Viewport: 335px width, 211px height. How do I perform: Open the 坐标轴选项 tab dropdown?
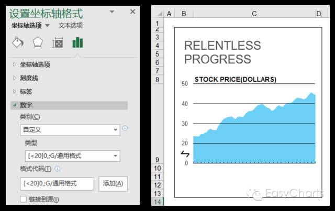[x=47, y=25]
